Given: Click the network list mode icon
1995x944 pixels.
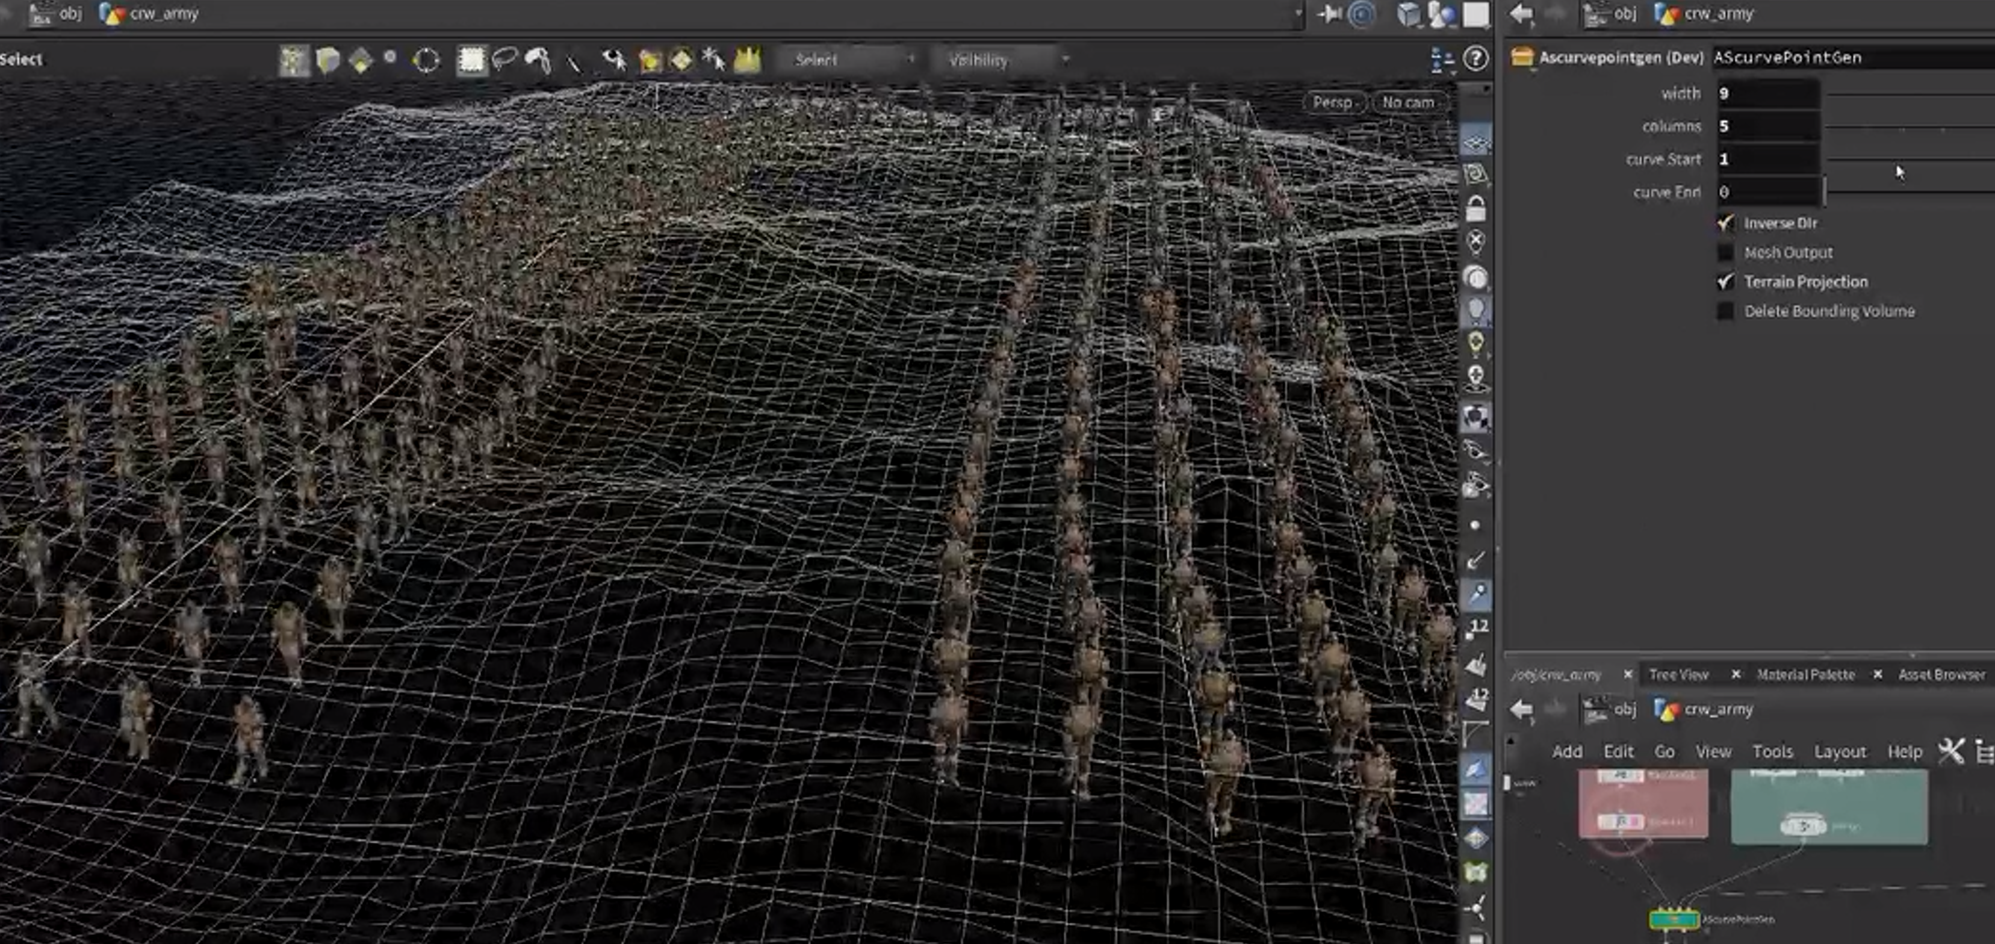Looking at the screenshot, I should point(1984,751).
